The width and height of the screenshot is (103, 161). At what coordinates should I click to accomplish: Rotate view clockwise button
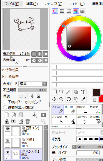(40, 60)
